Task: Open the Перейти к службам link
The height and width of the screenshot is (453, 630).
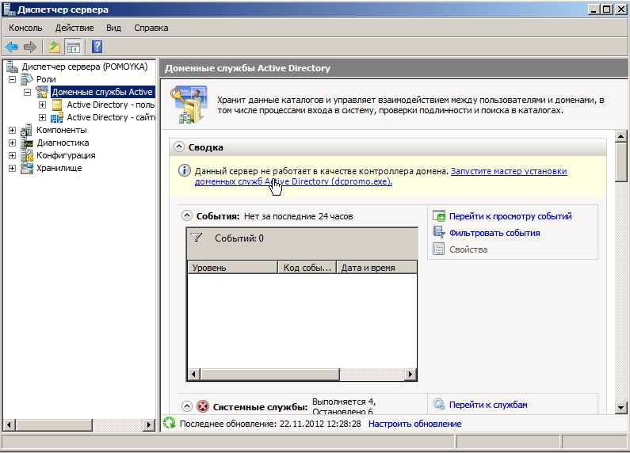Action: (x=488, y=405)
